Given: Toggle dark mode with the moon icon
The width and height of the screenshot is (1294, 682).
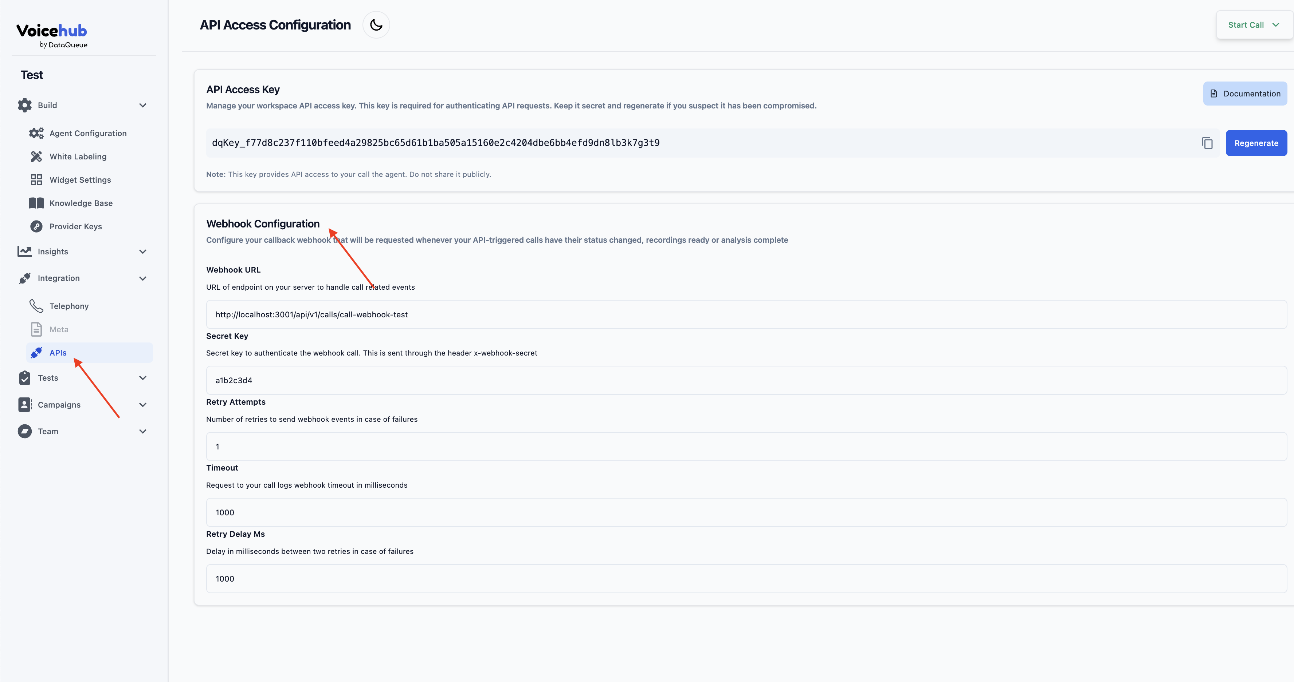Looking at the screenshot, I should 376,25.
